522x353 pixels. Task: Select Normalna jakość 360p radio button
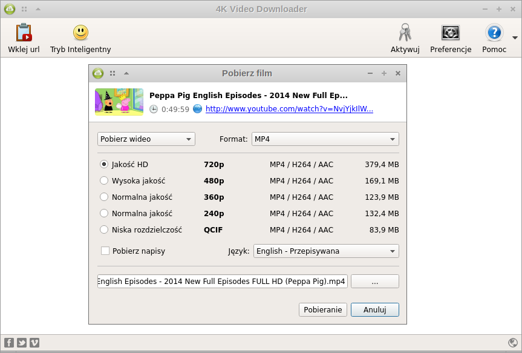pos(104,197)
